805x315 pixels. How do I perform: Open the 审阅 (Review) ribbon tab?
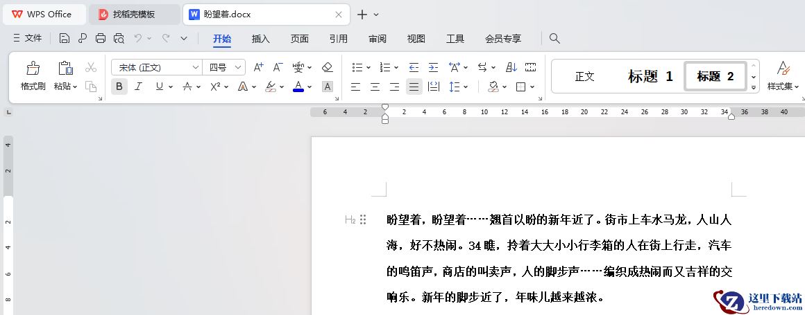click(x=378, y=38)
